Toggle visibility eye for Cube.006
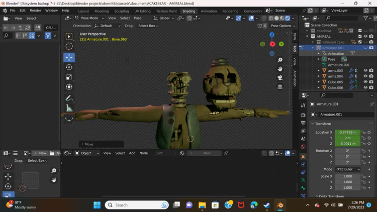 [365, 87]
